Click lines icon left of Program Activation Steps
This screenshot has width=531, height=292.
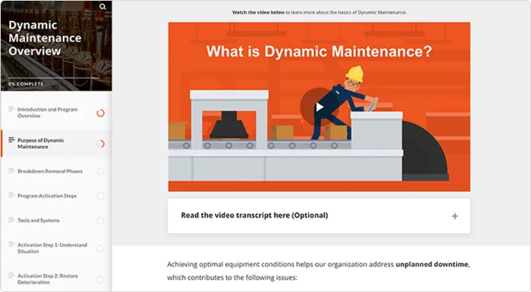[x=11, y=195]
